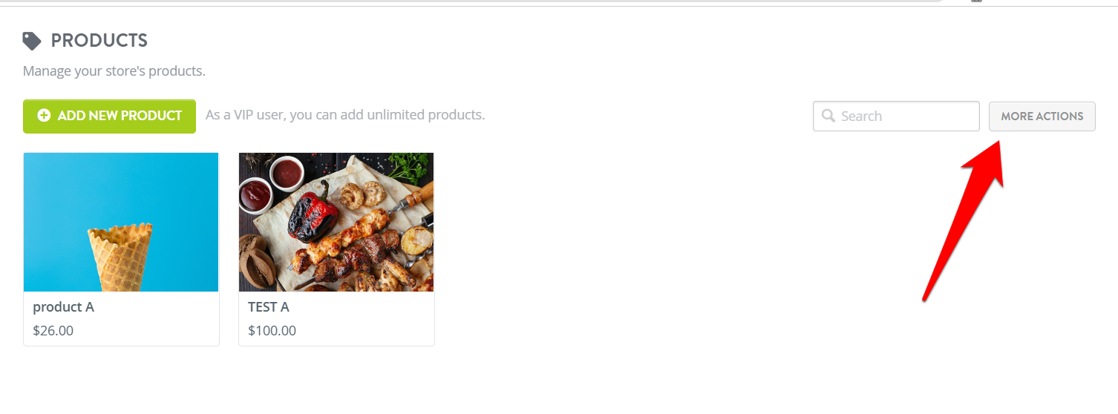
Task: Click the magnifier icon in the search box
Action: (828, 116)
